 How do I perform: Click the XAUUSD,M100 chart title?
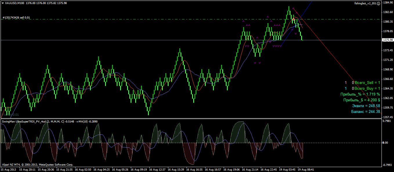click(15, 3)
